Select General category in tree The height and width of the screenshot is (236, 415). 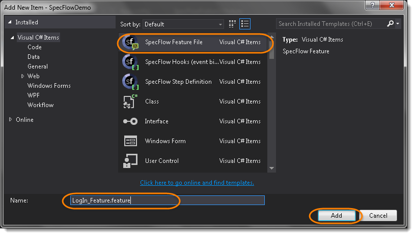pos(38,66)
